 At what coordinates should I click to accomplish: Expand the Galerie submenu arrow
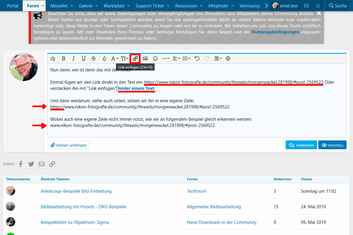(96, 6)
